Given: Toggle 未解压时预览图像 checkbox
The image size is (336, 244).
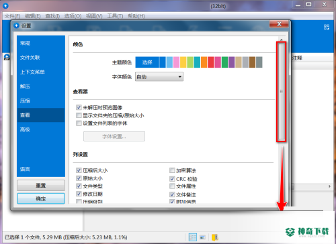Looking at the screenshot, I should pyautogui.click(x=79, y=107).
